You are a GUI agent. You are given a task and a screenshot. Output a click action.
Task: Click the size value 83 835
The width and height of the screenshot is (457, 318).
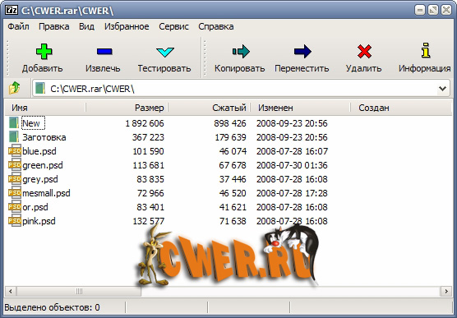[150, 179]
